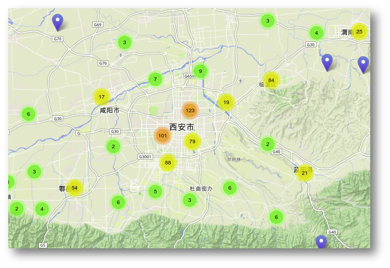390x268 pixels.
Task: Select green 3 cluster below 杜曲街办
Action: [x=190, y=200]
